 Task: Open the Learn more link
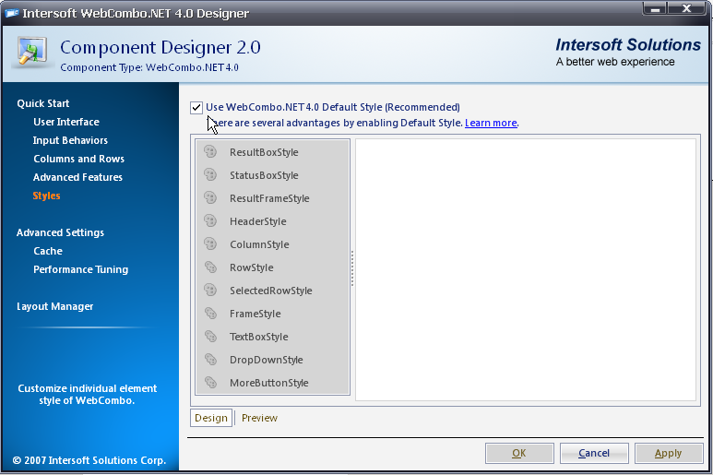point(491,123)
